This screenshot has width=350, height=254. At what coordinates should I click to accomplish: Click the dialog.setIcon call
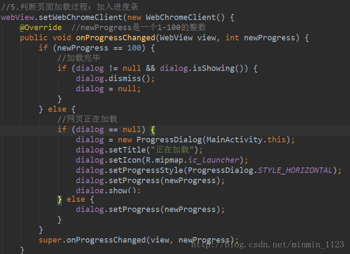click(162, 160)
